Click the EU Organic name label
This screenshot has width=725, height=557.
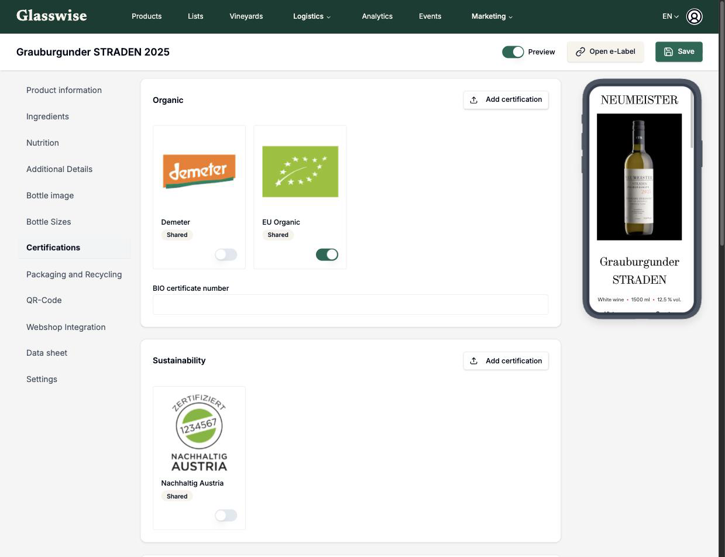281,222
